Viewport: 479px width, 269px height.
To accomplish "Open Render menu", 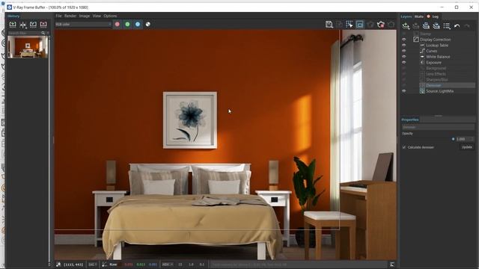I will 70,16.
